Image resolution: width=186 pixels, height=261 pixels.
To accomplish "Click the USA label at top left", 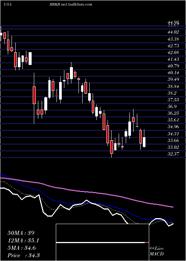I will [7, 4].
